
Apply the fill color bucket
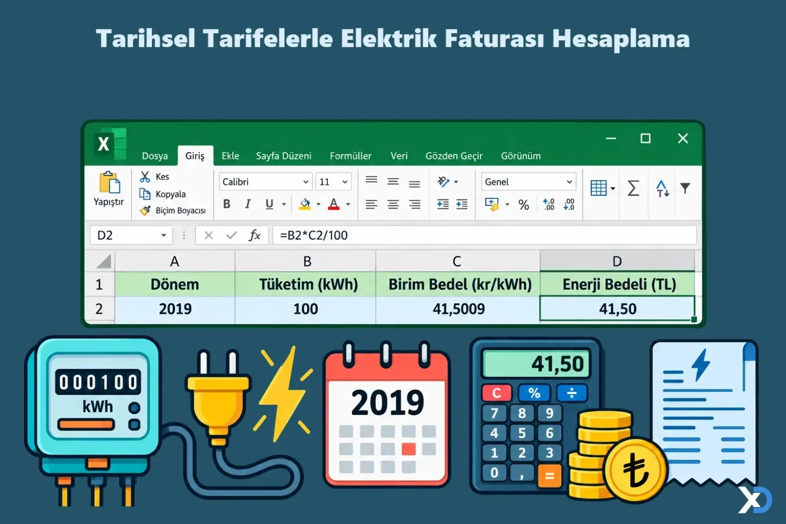(304, 204)
